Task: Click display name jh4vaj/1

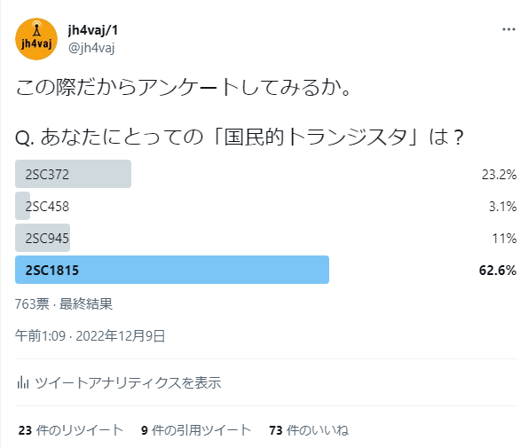Action: pyautogui.click(x=93, y=30)
